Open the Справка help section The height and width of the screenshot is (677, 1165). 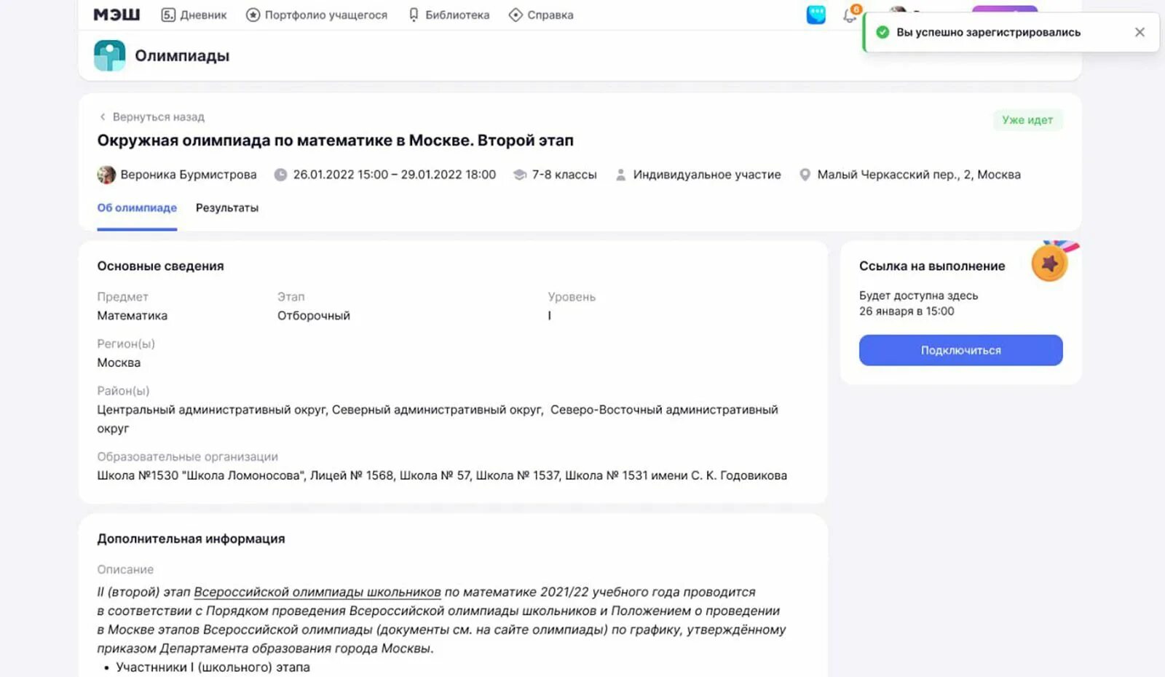541,15
